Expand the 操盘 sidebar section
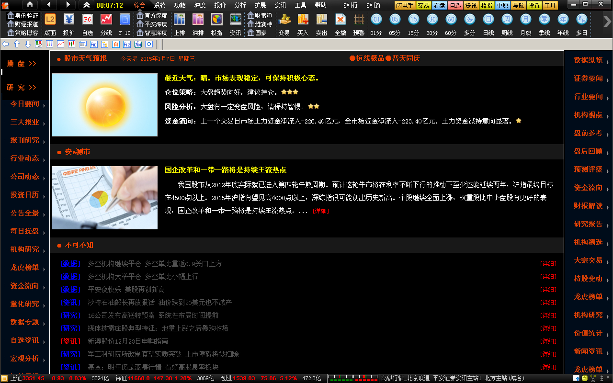Image resolution: width=613 pixels, height=383 pixels. 22,64
